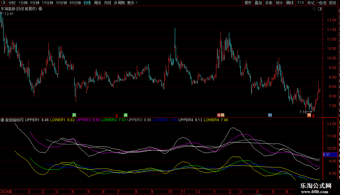Select the 60分钟 period tab
This screenshot has width=340, height=195.
[75, 3]
